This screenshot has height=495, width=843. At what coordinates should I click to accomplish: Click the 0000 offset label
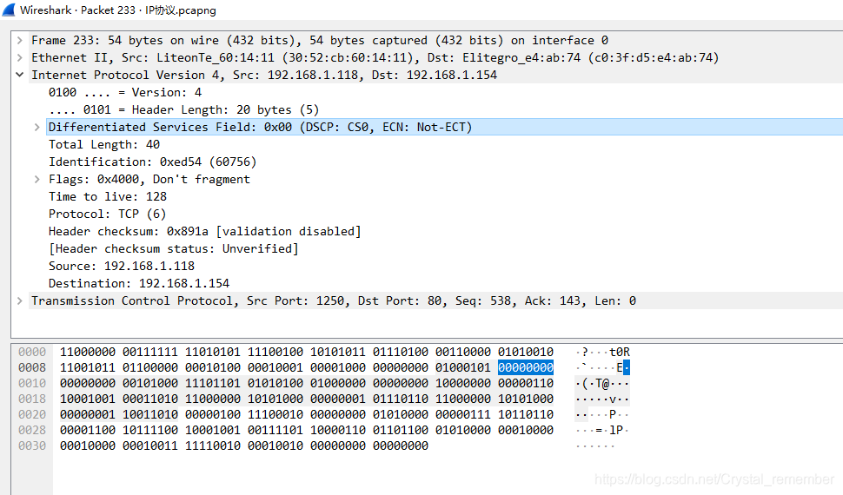pos(32,352)
